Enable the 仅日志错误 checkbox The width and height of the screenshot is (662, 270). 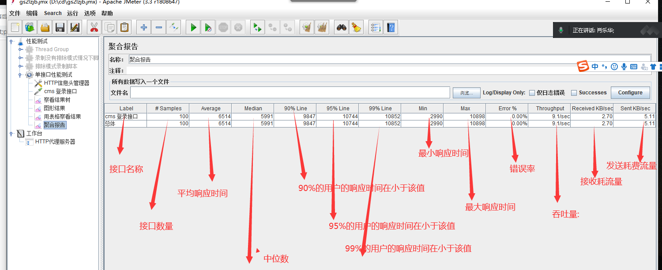click(532, 93)
